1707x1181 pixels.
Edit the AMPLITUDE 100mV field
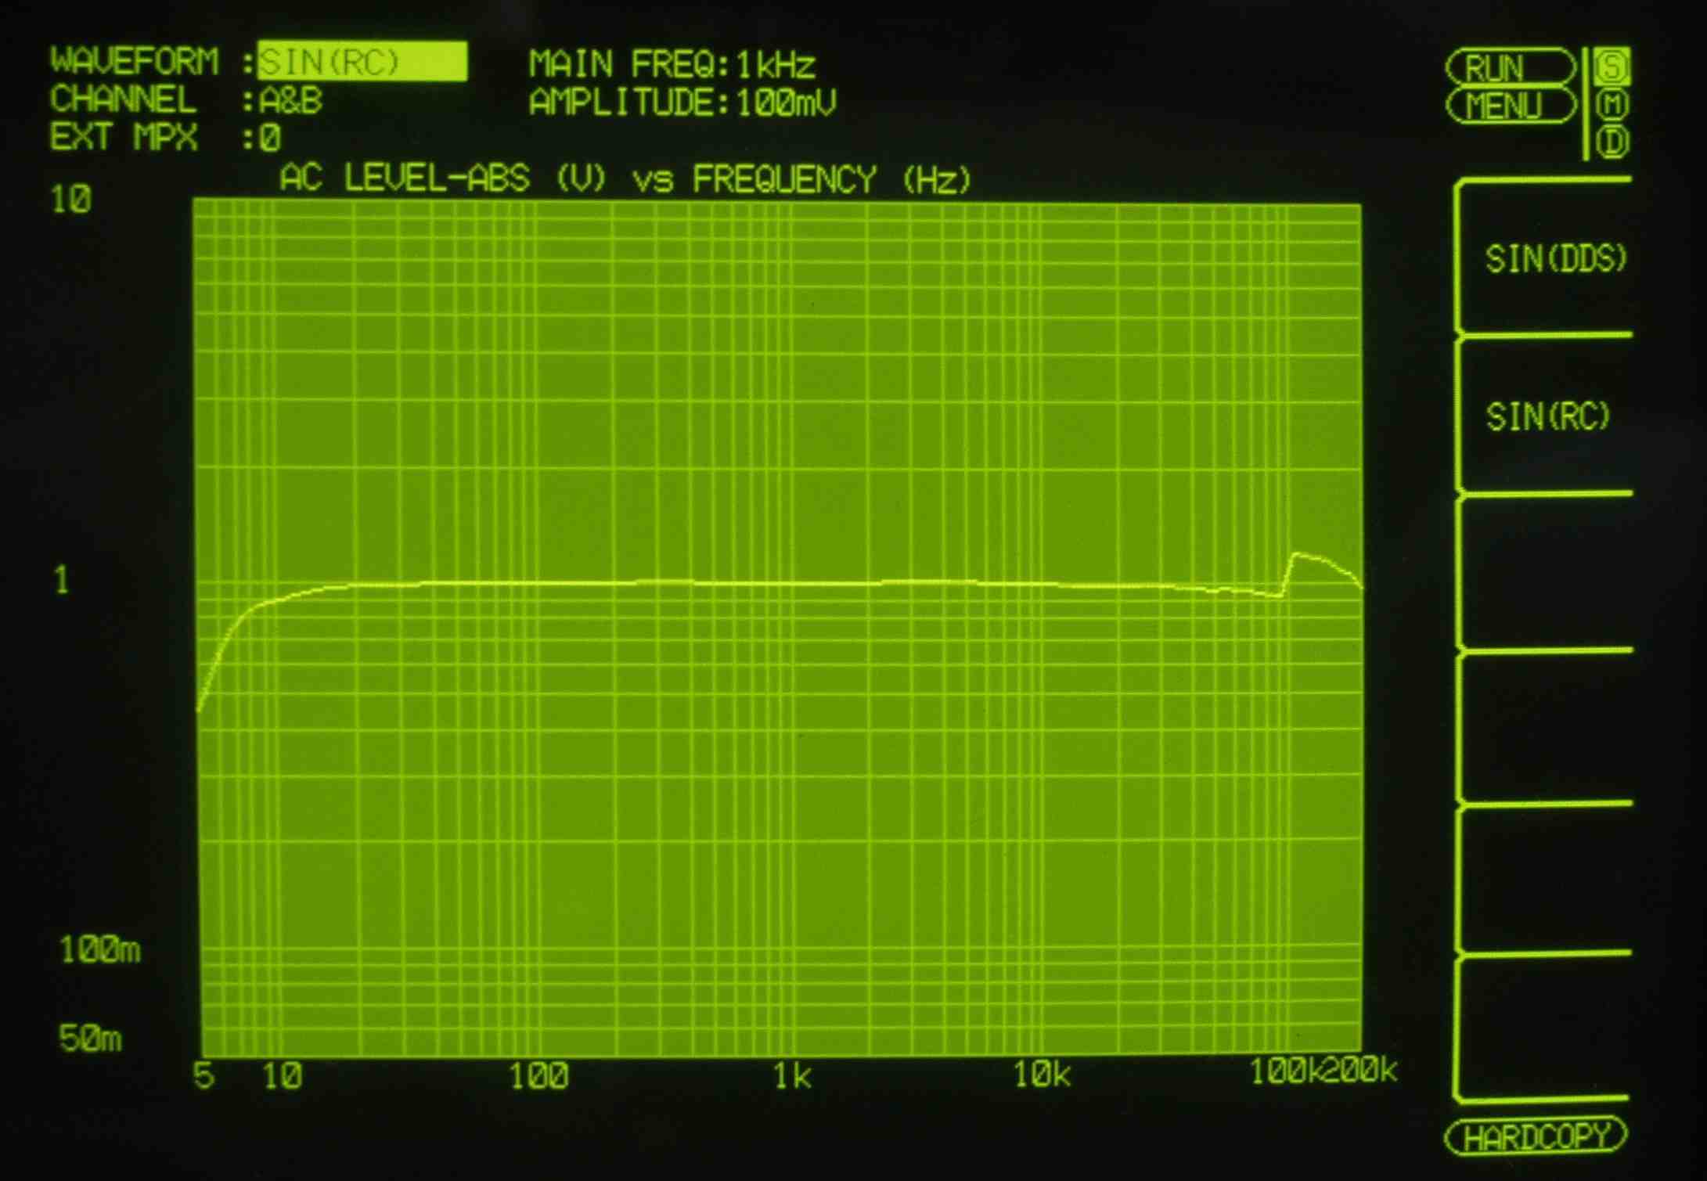coord(785,103)
